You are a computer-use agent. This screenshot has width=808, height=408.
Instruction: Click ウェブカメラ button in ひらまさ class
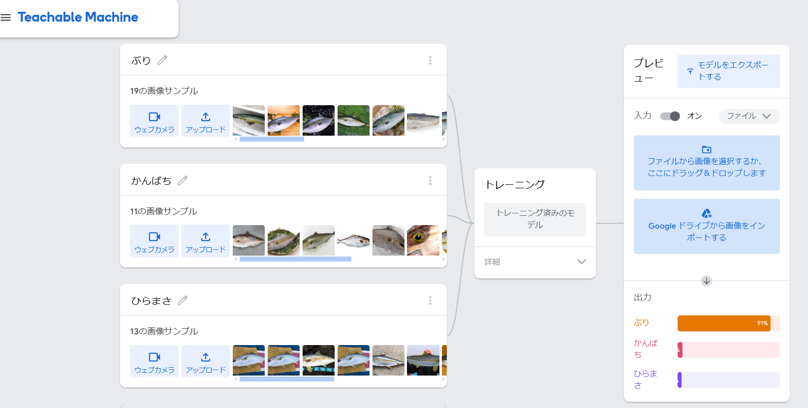(x=155, y=361)
